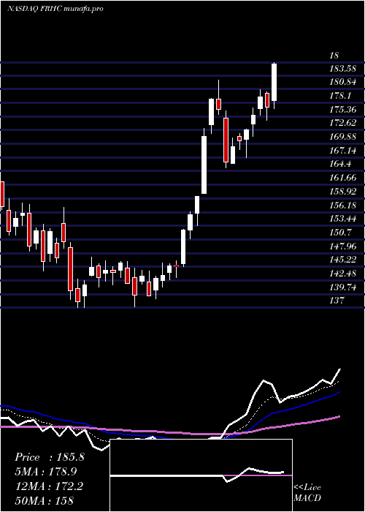Viewport: 365px width, 512px height.
Task: Select the 50MA : 158 readout
Action: pos(44,500)
